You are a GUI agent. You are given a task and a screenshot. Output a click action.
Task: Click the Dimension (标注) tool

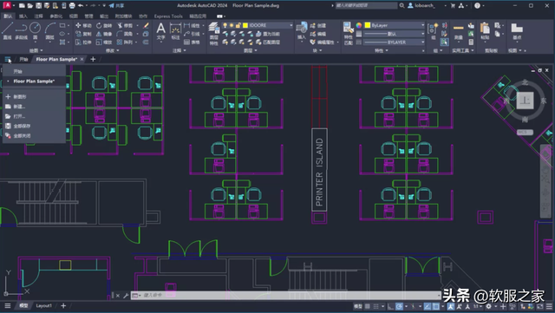(x=175, y=31)
